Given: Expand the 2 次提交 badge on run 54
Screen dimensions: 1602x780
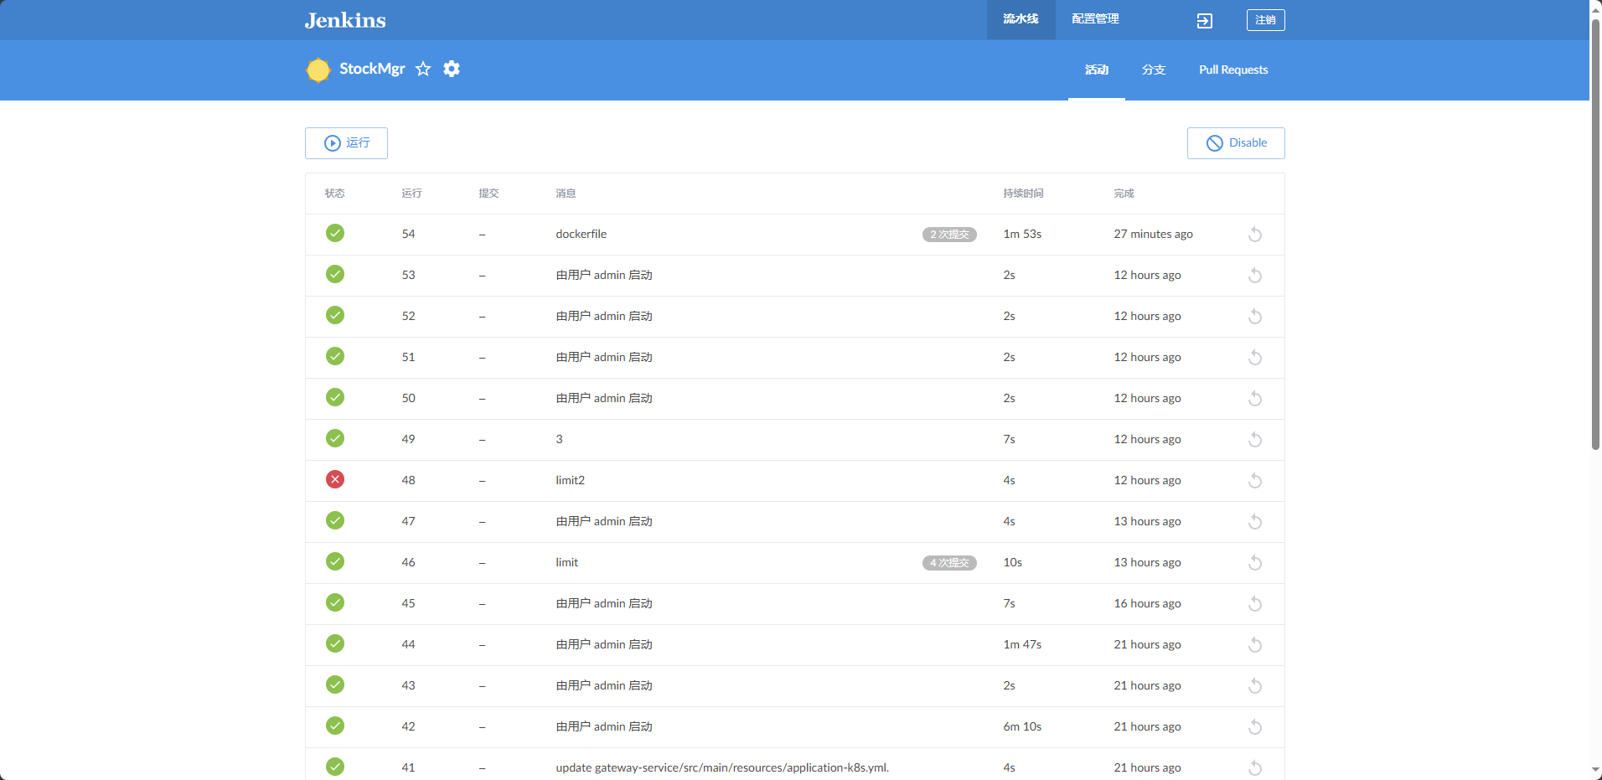Looking at the screenshot, I should (x=948, y=235).
